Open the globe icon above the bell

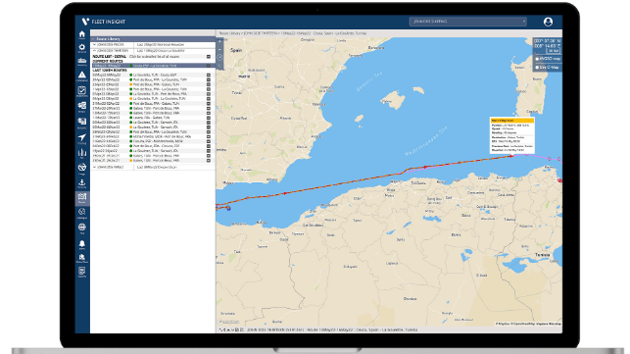click(x=82, y=228)
